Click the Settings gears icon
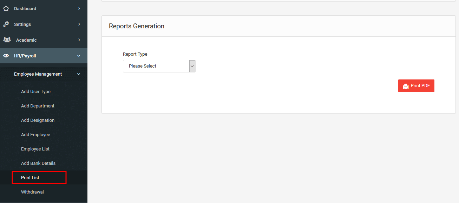 point(6,24)
